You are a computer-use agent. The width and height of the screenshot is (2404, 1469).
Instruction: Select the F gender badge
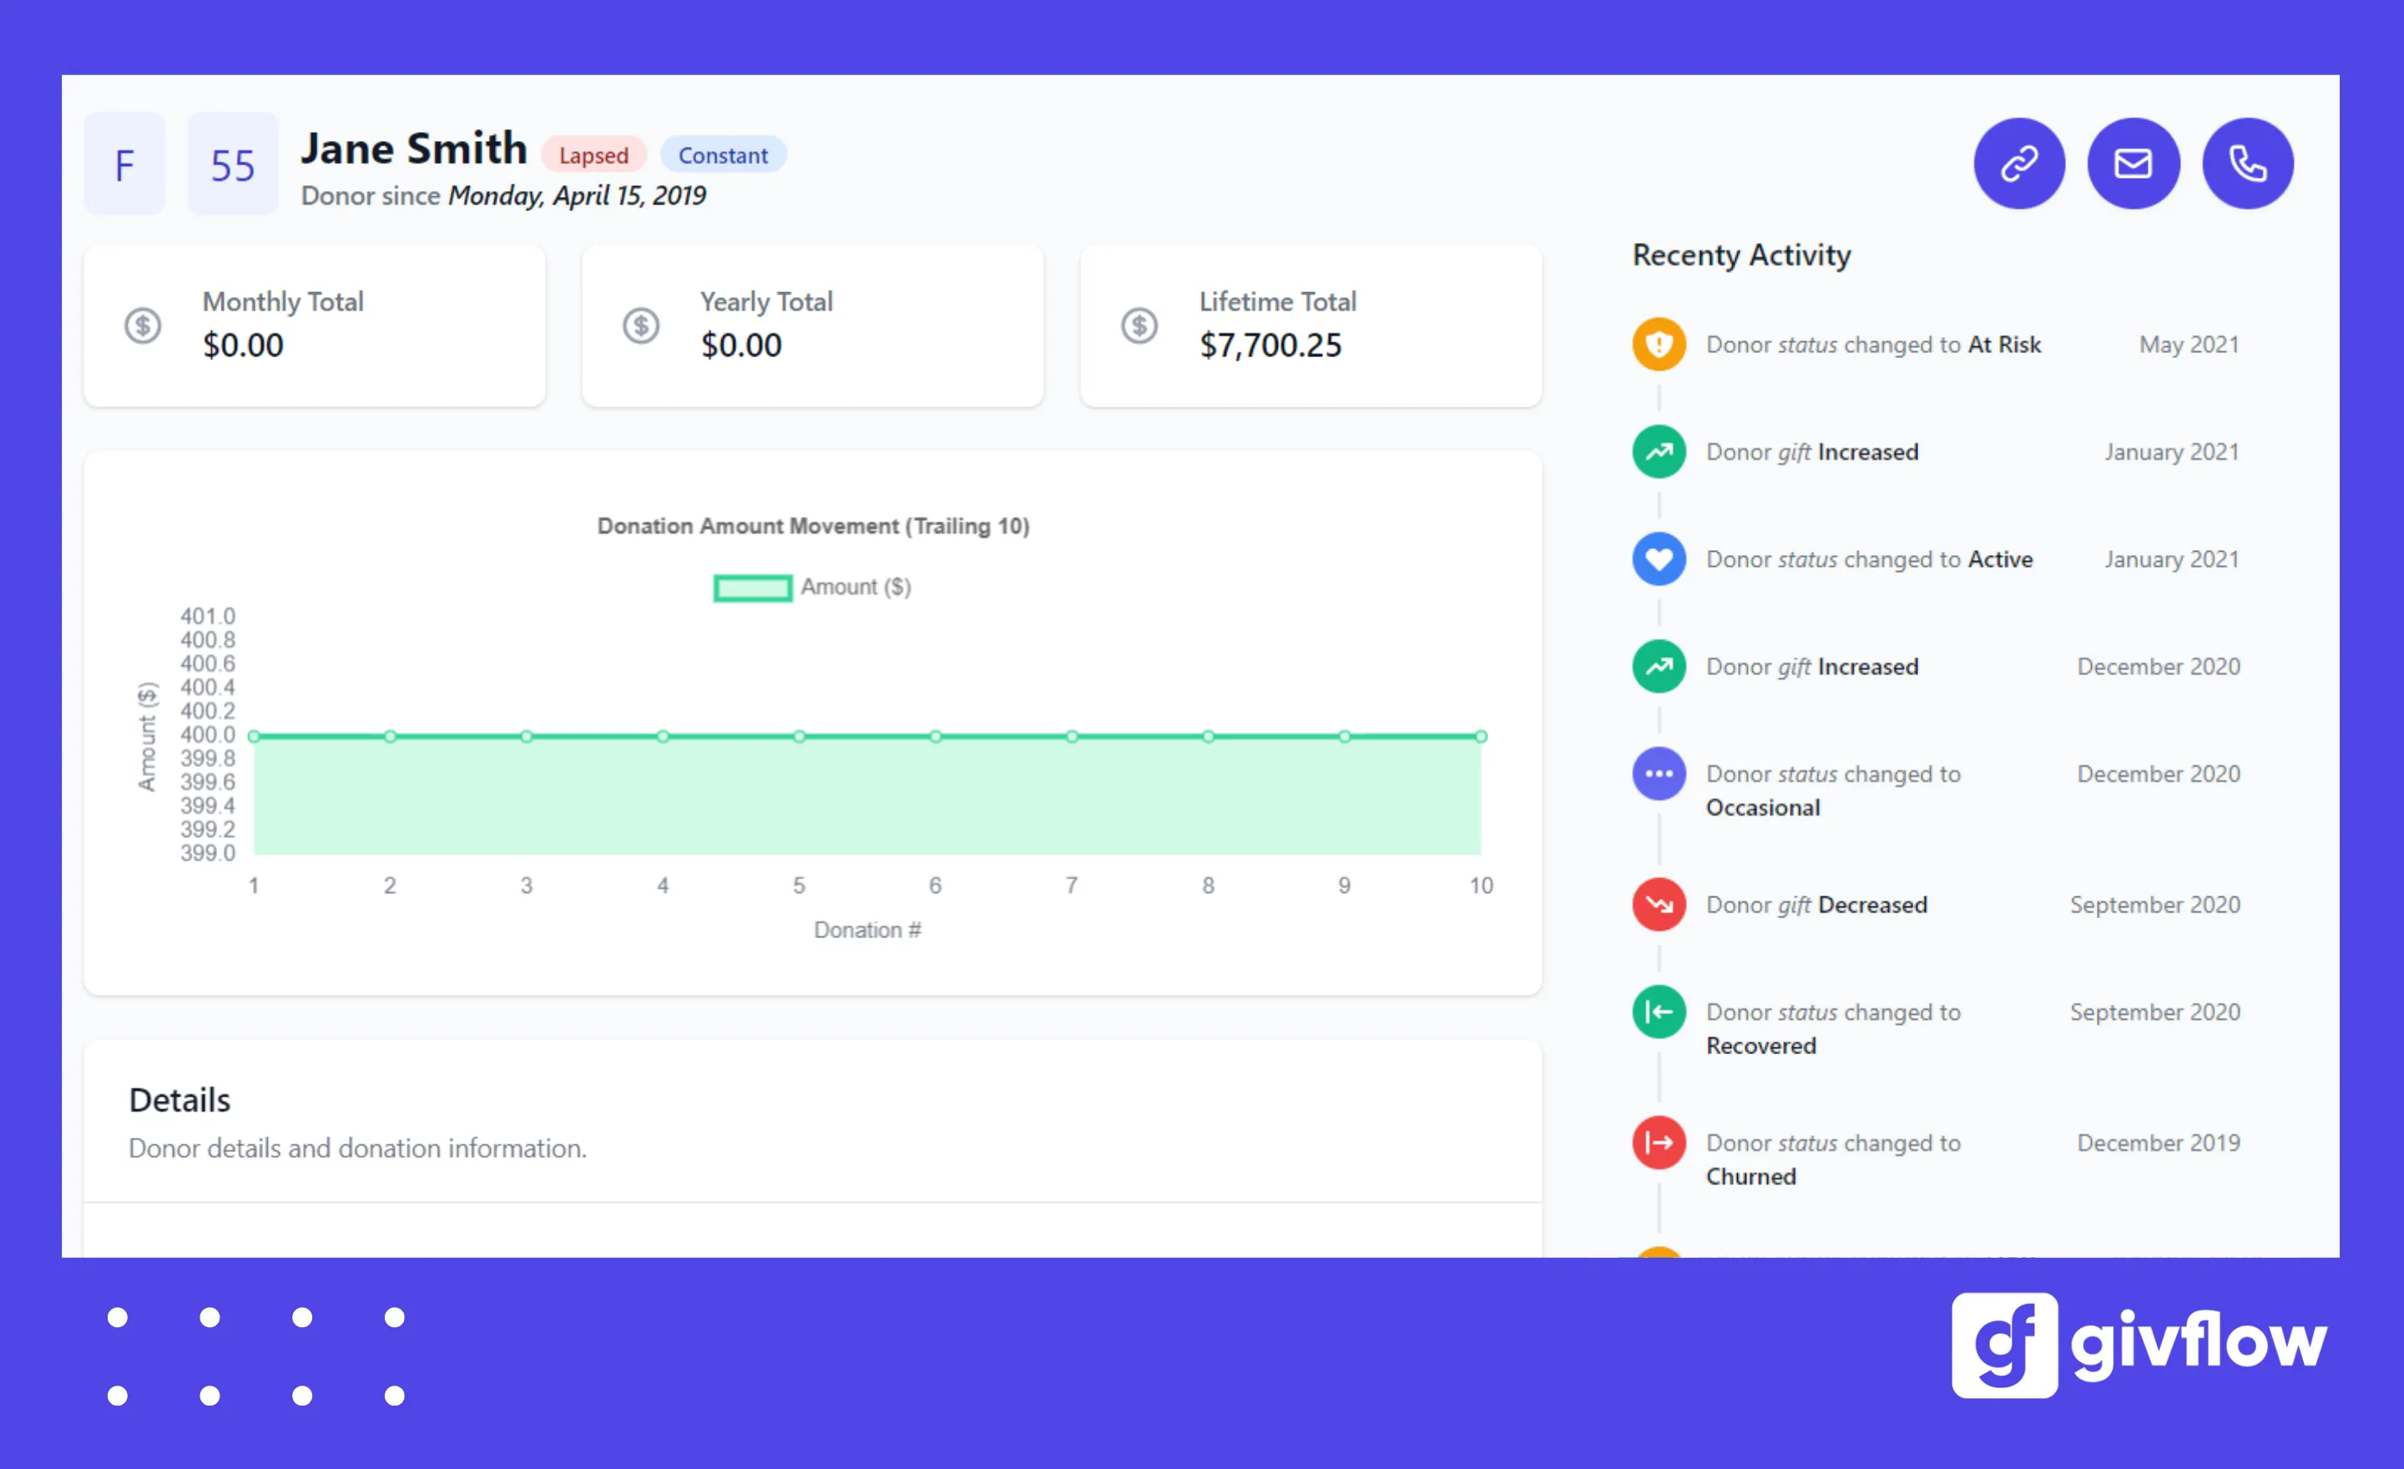coord(124,163)
